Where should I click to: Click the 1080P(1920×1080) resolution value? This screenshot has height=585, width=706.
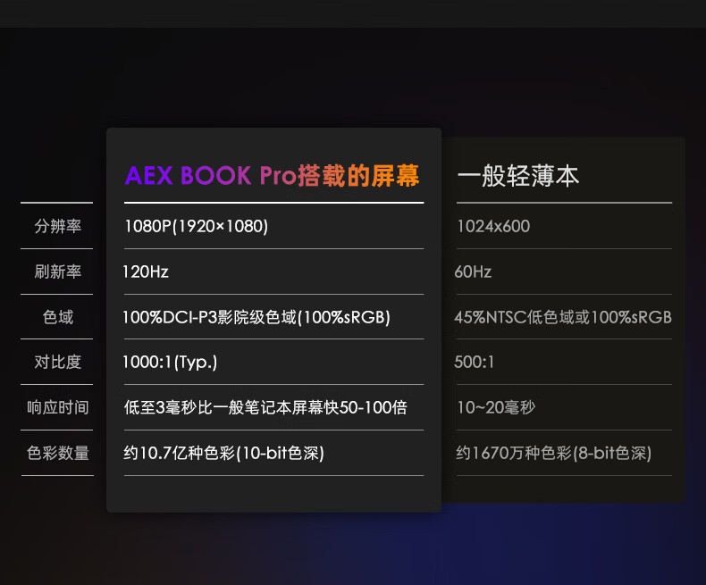(197, 226)
